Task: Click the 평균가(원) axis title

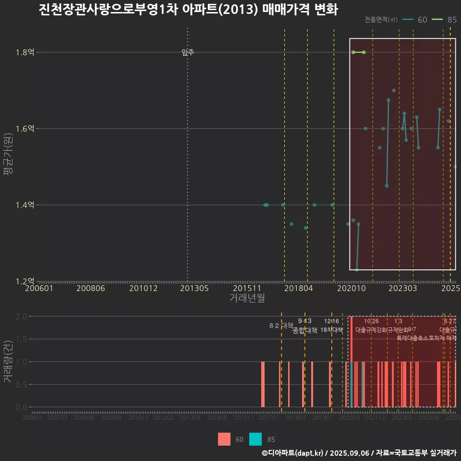Action: [8, 154]
